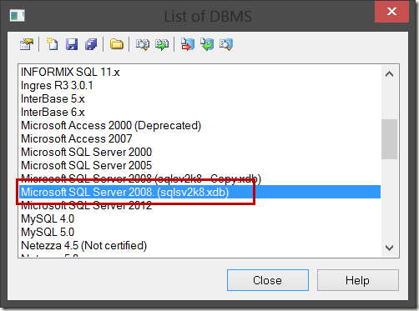Open Properties of the selected DBMS
The image size is (419, 311).
(x=27, y=44)
